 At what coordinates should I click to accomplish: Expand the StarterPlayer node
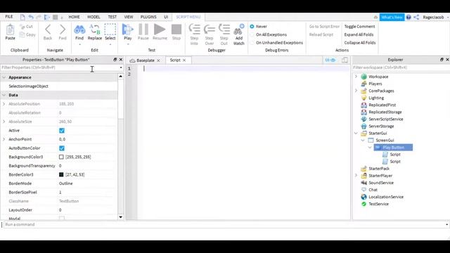(x=356, y=176)
